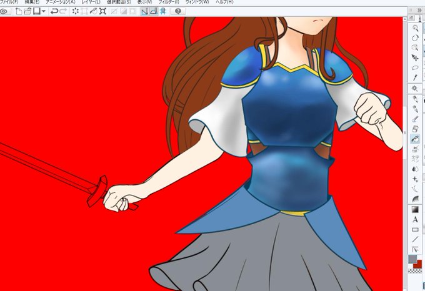425x291 pixels.
Task: Open the ファイル(F) menu
Action: coord(9,2)
